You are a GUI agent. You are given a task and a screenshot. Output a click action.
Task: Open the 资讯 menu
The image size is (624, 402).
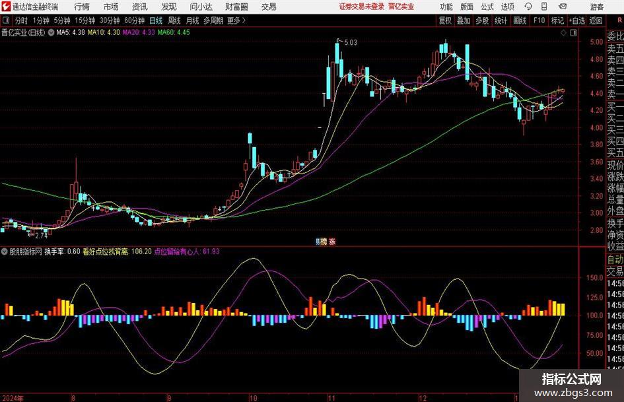[140, 7]
